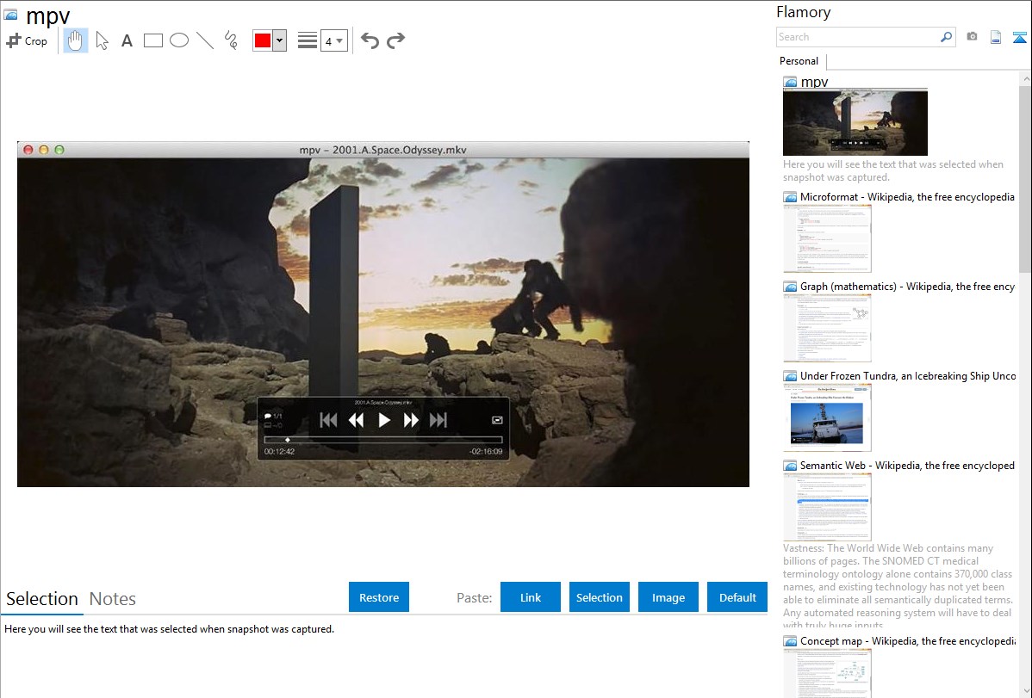Pick the rectangle shape tool

pyautogui.click(x=153, y=40)
